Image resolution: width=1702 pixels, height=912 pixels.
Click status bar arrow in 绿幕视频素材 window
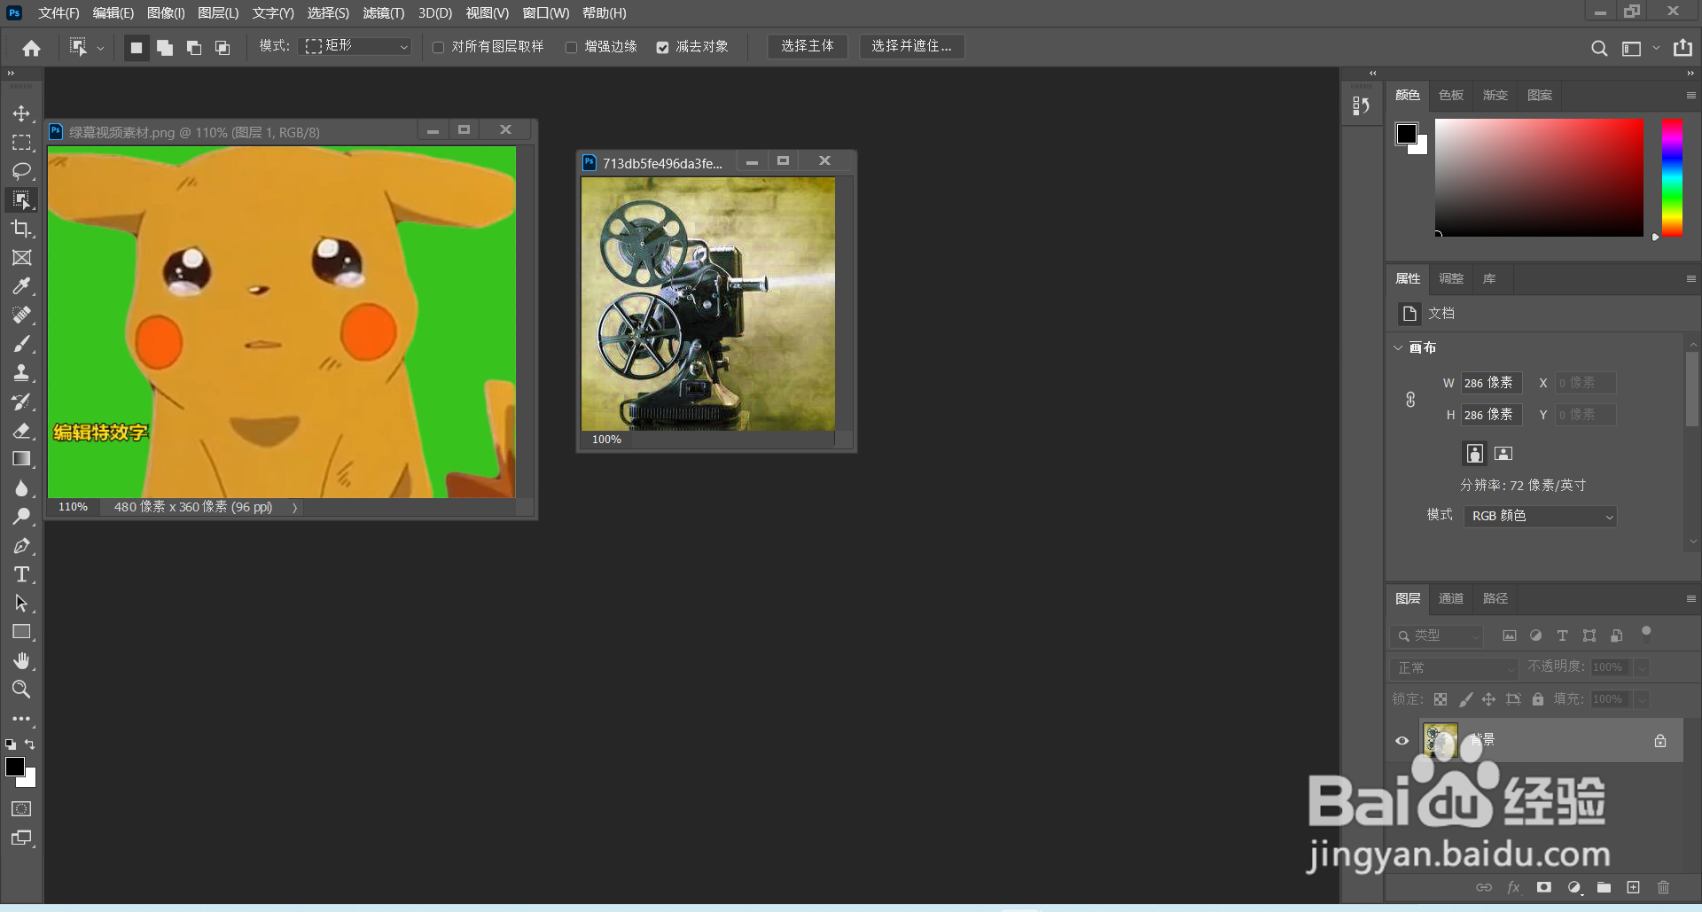coord(294,508)
